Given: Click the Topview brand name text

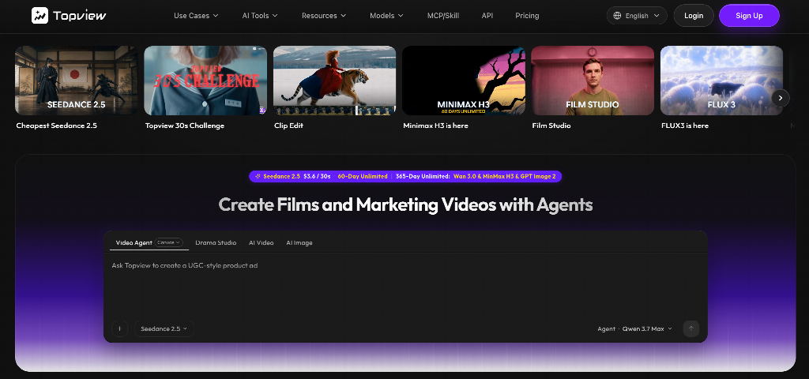Looking at the screenshot, I should coord(80,16).
